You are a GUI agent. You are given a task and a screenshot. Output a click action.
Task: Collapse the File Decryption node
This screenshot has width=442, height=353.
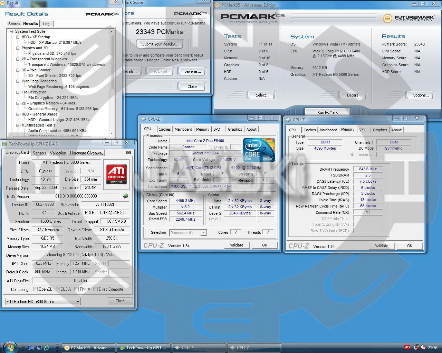pos(18,92)
